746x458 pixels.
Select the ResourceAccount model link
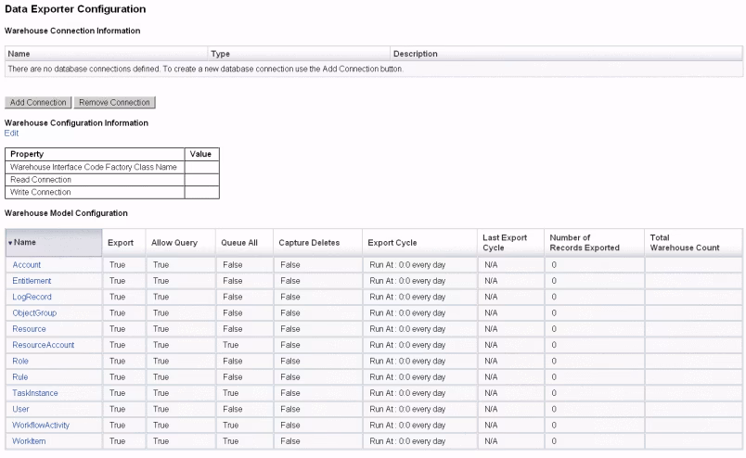tap(44, 345)
